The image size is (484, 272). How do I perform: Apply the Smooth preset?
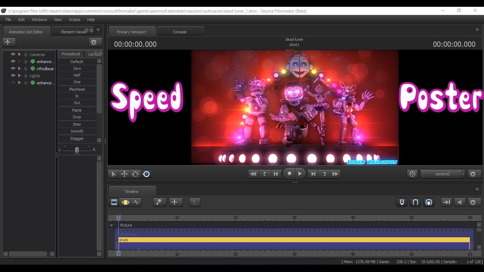[77, 131]
